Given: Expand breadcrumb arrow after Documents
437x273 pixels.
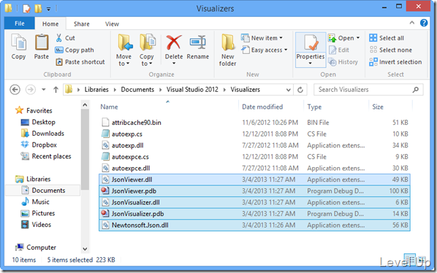Looking at the screenshot, I should click(161, 90).
